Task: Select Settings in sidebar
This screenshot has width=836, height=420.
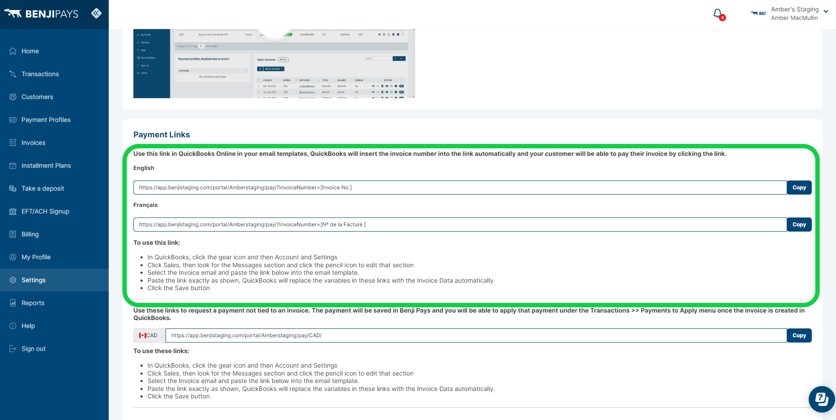Action: (x=54, y=280)
